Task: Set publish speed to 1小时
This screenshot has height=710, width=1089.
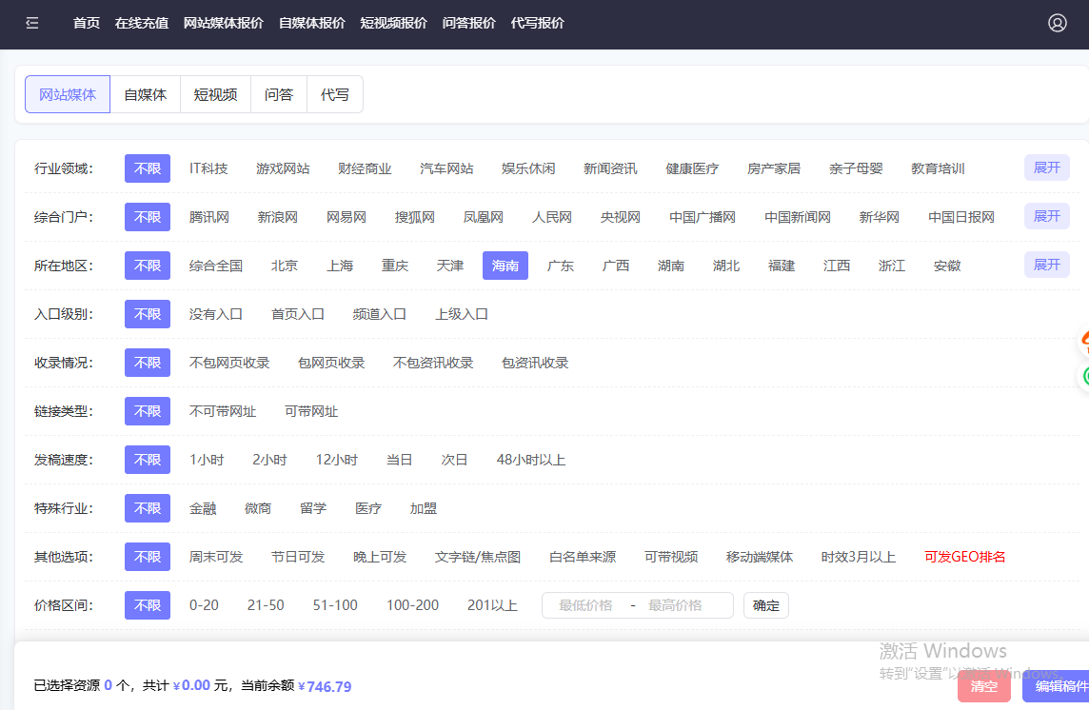Action: coord(207,460)
